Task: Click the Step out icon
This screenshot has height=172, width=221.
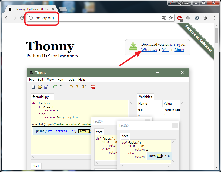Action: pos(84,87)
